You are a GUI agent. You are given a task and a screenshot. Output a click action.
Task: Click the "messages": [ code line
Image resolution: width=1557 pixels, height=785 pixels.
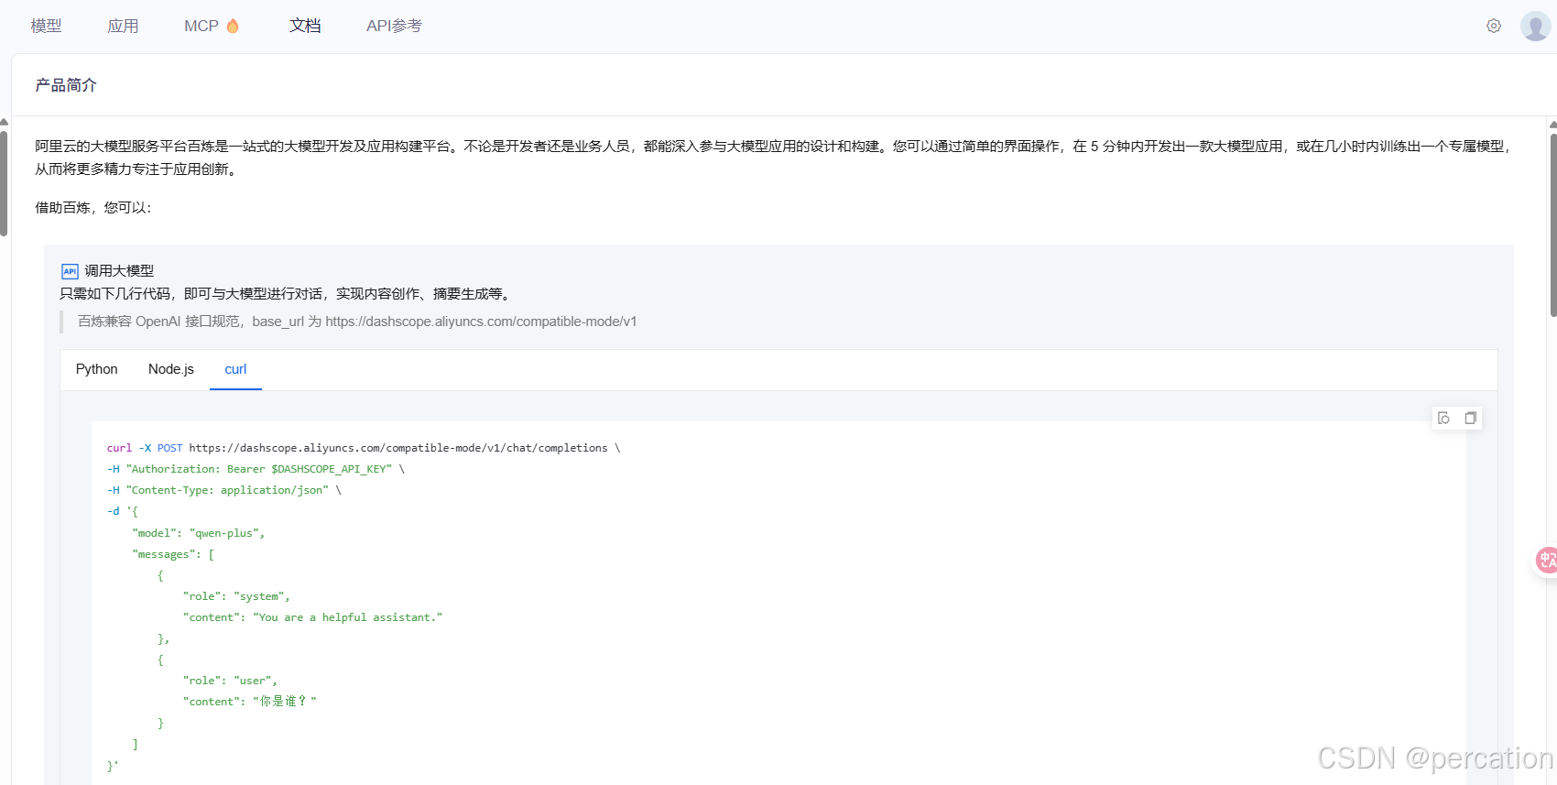tap(173, 554)
